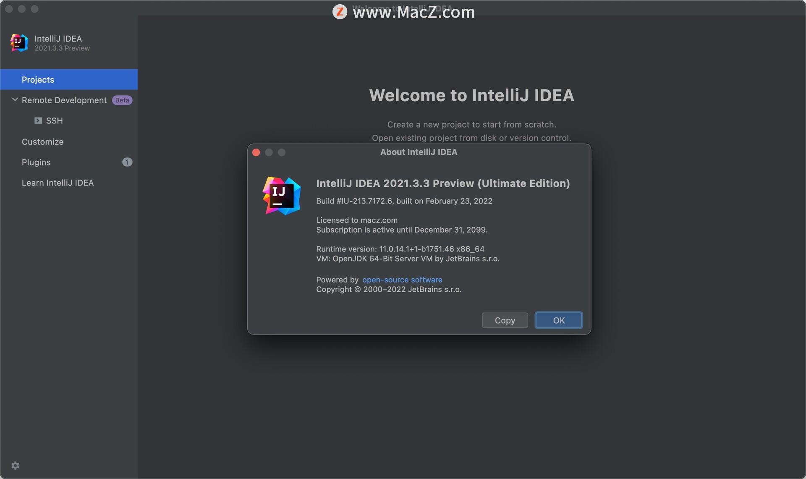Click the build number line text
Screen dimensions: 806x479
[x=404, y=201]
